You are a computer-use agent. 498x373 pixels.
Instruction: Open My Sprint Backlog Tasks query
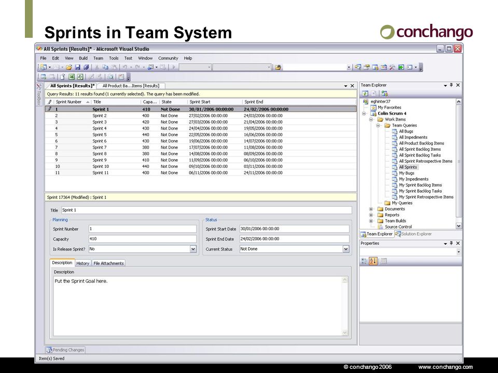(420, 191)
